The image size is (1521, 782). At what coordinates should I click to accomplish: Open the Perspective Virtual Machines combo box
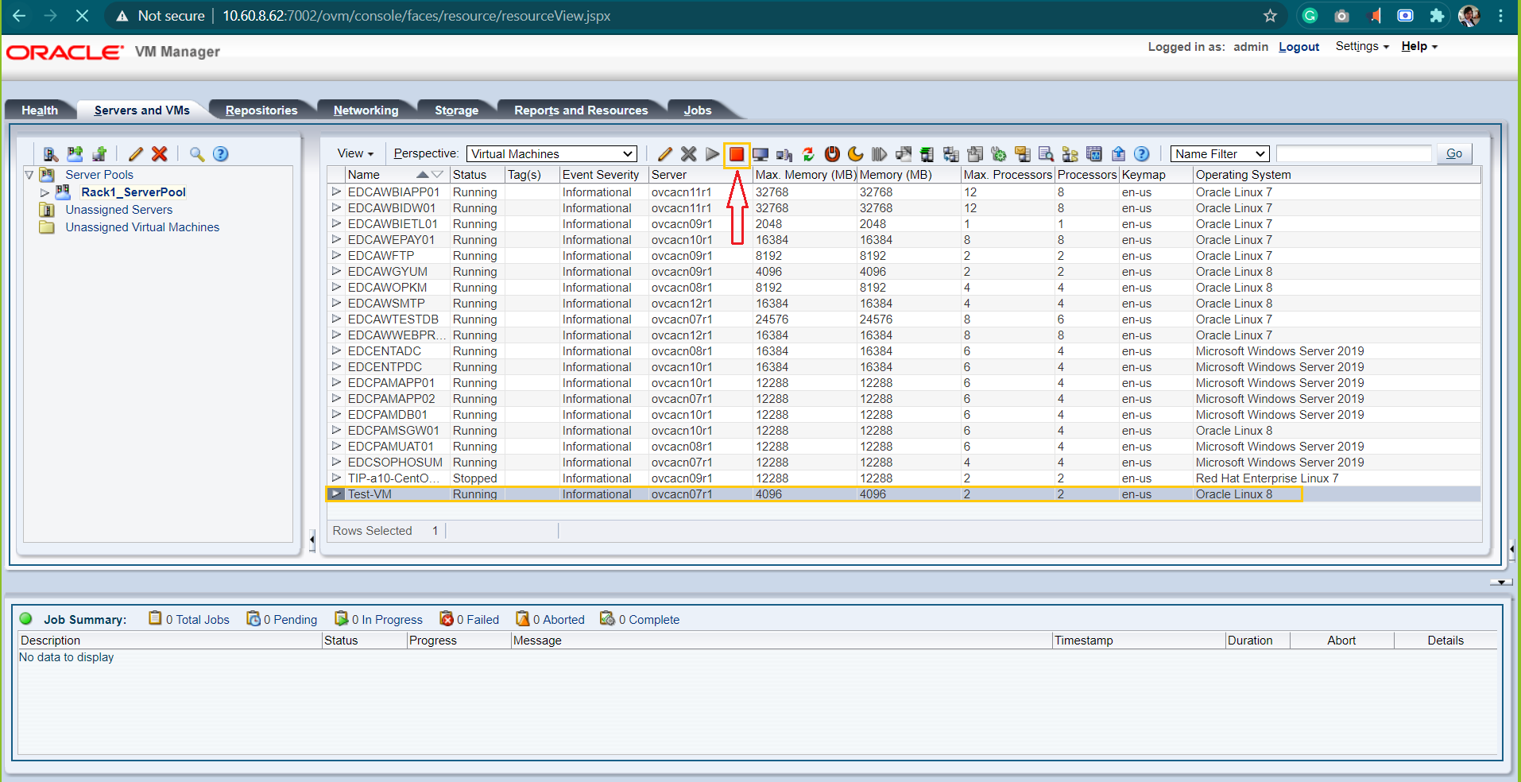pyautogui.click(x=552, y=154)
